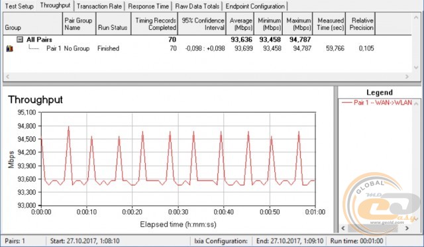Click the Run Status column header
Viewport: 424px width, 247px height.
coord(113,24)
